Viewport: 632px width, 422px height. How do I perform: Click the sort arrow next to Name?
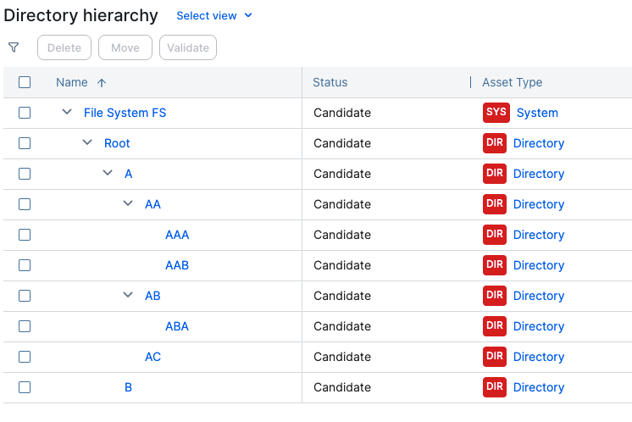tap(102, 83)
